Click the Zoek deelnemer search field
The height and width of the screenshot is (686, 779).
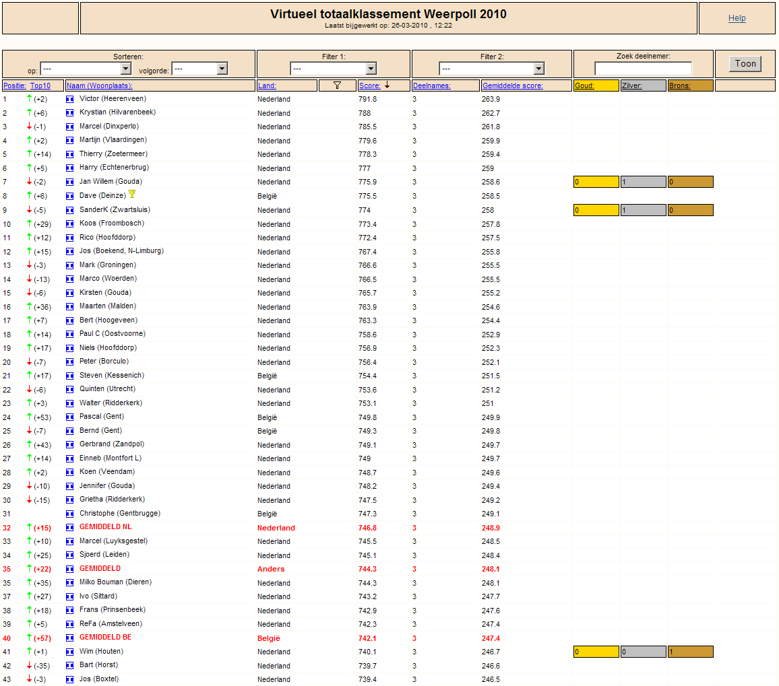pos(643,68)
